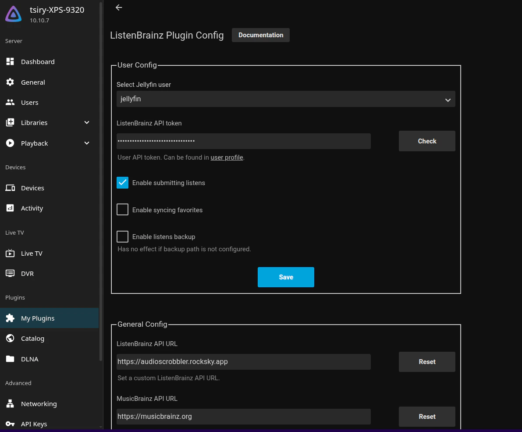Open Catalog menu item
522x432 pixels.
click(49, 339)
